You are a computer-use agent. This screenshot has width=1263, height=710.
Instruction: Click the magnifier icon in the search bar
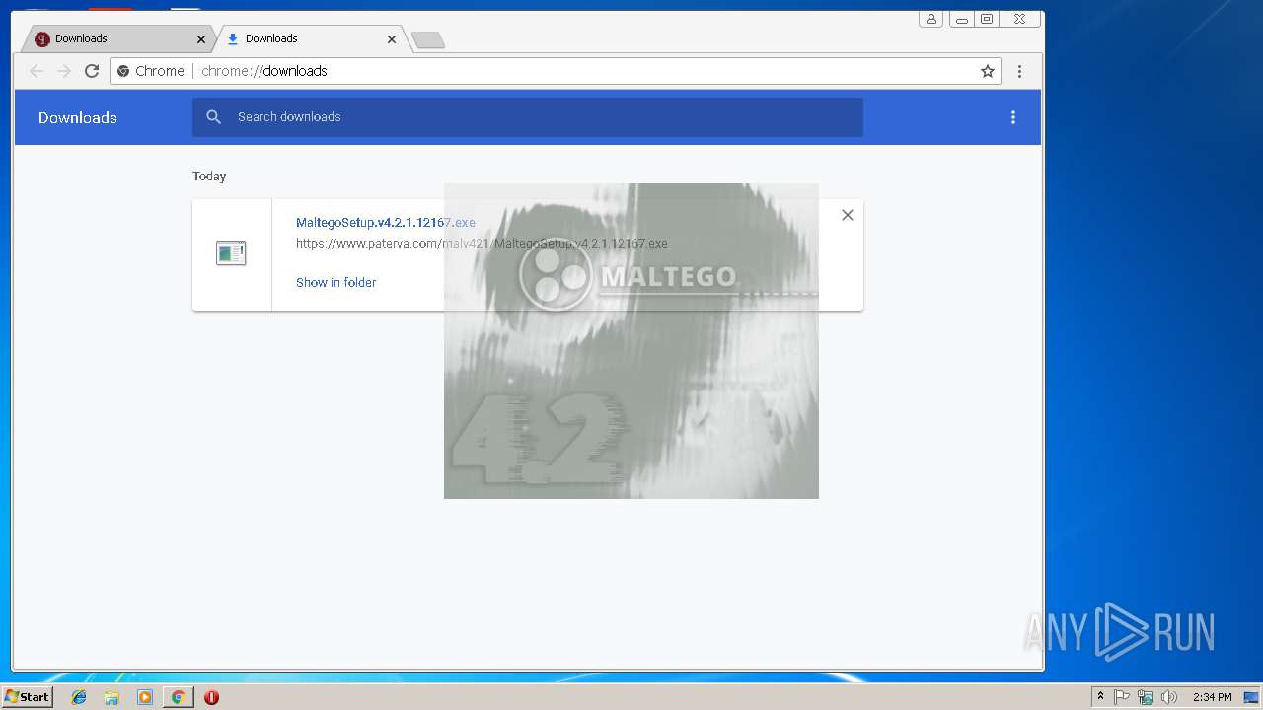click(213, 117)
